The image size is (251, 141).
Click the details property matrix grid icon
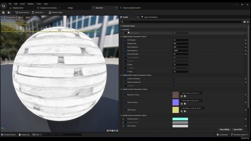[244, 22]
